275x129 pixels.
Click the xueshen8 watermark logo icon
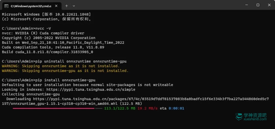239,117
